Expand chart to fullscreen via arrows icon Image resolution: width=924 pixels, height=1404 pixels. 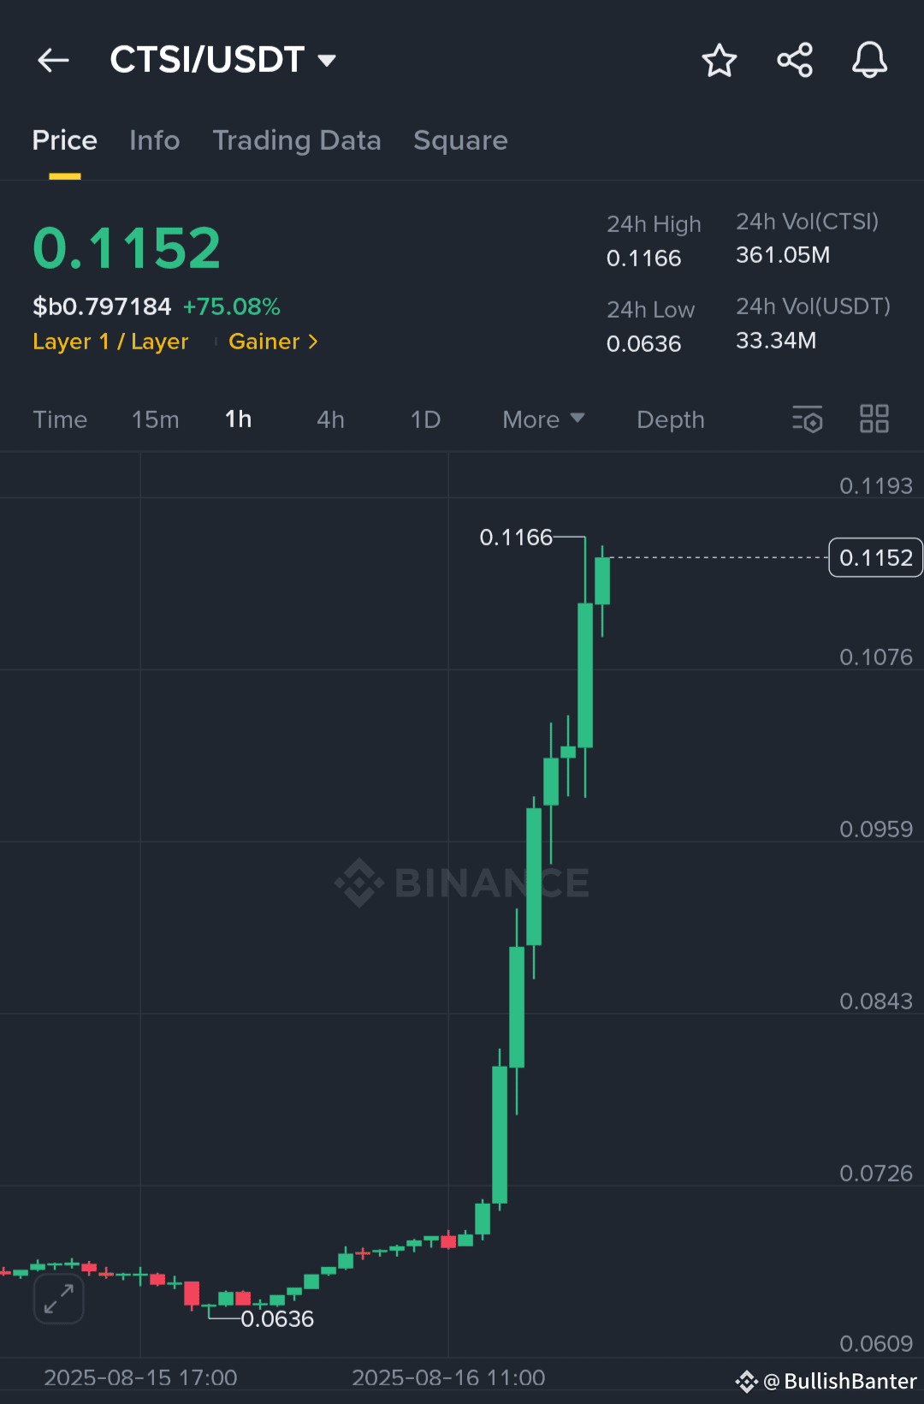pyautogui.click(x=57, y=1299)
